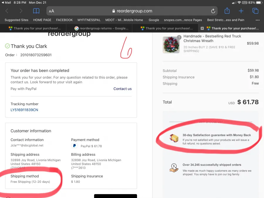The width and height of the screenshot is (264, 198).
Task: Click the green order confirmed checkmark
Action: pos(7,46)
